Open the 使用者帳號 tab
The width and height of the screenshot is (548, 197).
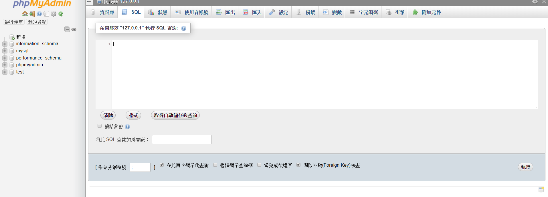click(x=192, y=12)
